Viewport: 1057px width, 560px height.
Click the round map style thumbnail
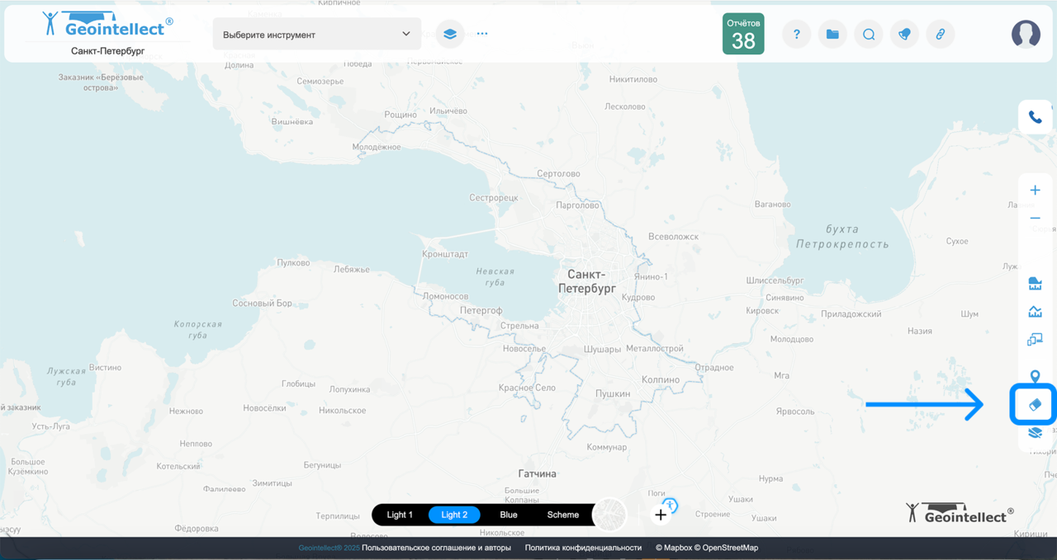pyautogui.click(x=610, y=515)
